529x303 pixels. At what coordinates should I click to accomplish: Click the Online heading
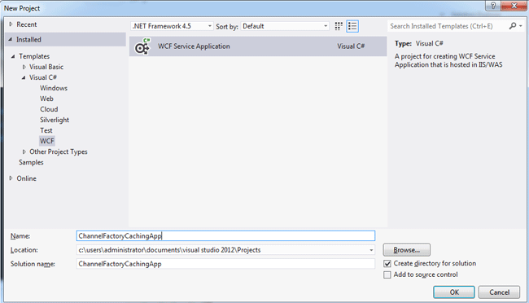[26, 178]
